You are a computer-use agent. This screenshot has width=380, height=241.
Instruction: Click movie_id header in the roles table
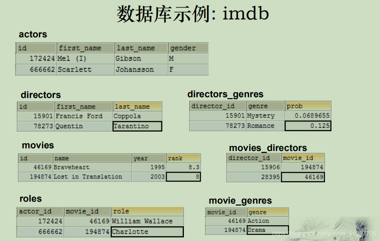[88, 212]
